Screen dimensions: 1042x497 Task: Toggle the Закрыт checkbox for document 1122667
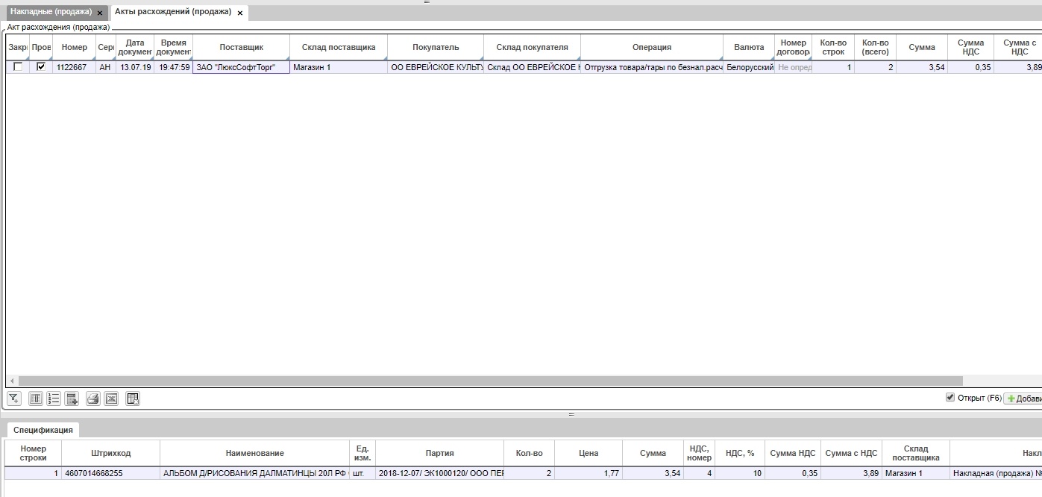(x=18, y=67)
